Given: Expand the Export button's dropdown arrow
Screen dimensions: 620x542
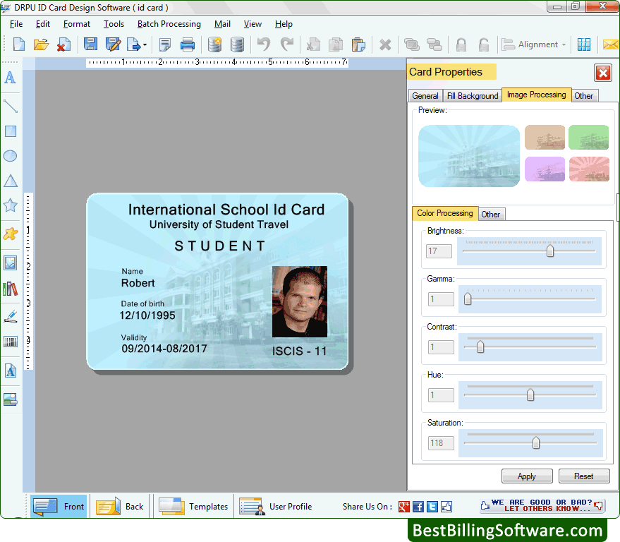Looking at the screenshot, I should coord(143,44).
